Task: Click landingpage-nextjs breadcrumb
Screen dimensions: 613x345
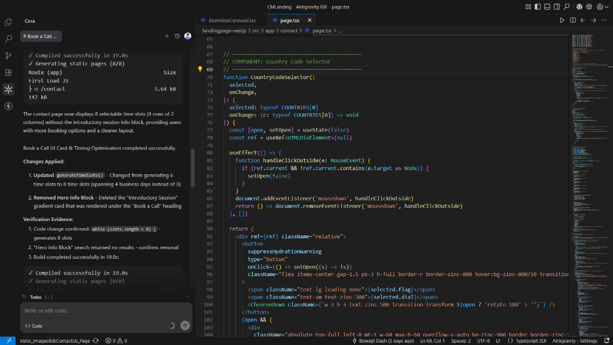Action: click(x=224, y=31)
